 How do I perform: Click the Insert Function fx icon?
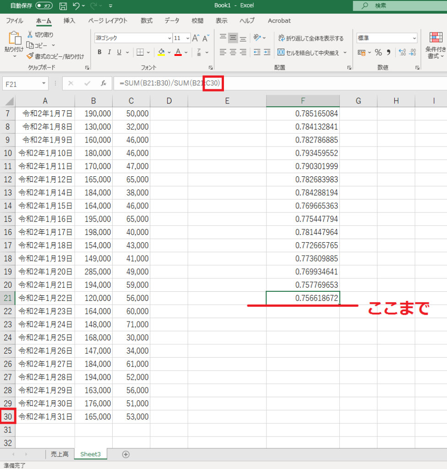(104, 83)
